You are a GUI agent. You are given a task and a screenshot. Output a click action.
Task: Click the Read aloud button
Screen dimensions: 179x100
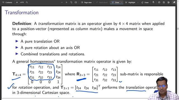click(x=102, y=2)
